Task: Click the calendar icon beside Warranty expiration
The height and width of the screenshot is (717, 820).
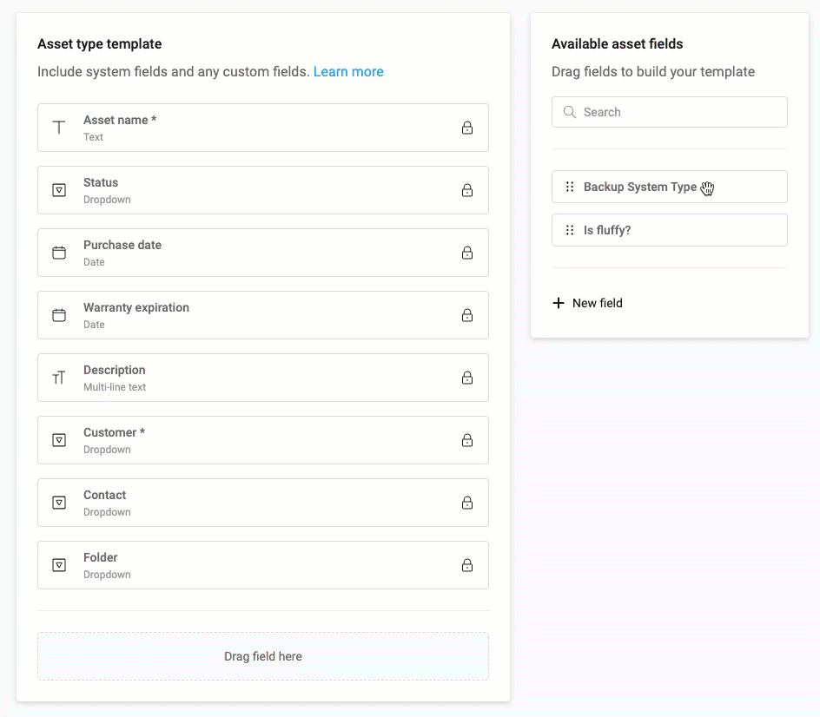Action: click(x=59, y=315)
